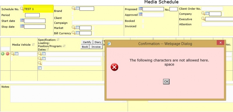Click the Executive search magnifier icon
This screenshot has height=112, width=233.
click(203, 19)
